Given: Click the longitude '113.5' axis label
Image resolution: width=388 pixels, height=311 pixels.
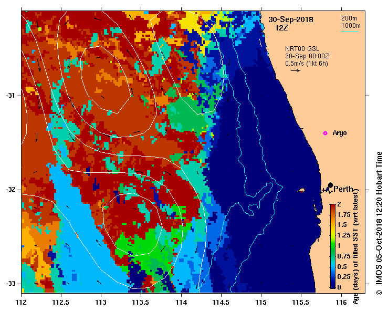Looking at the screenshot, I should [141, 303].
